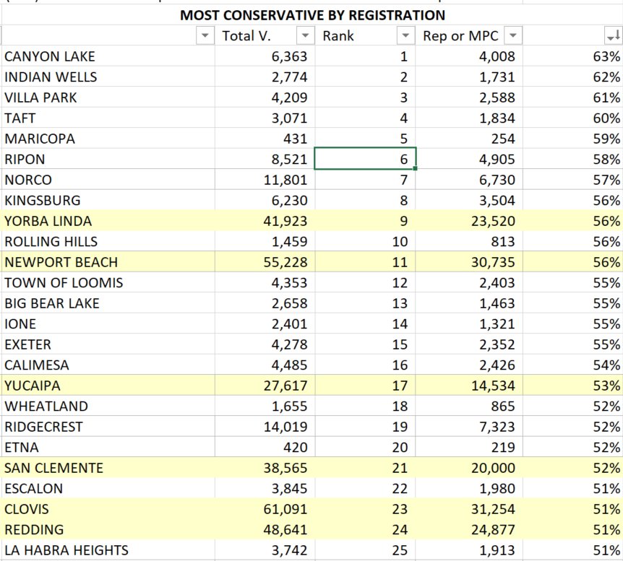The image size is (623, 561).
Task: Open the Total V. column filter dropdown
Action: [305, 35]
